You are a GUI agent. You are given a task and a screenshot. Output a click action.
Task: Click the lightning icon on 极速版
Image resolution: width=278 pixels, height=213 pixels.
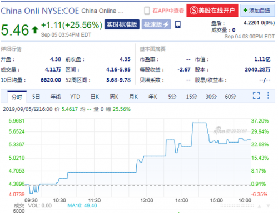(x=166, y=24)
